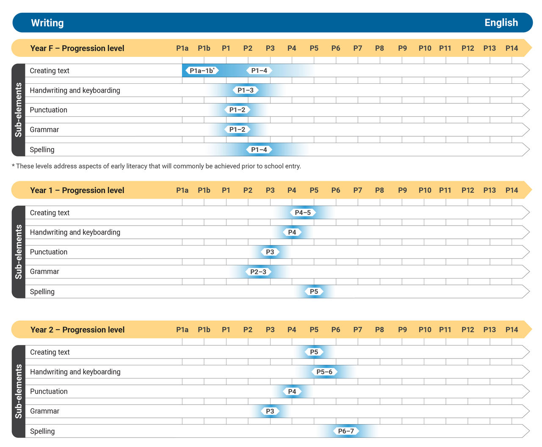This screenshot has height=447, width=542.
Task: Click the "English" label in the blue banner
Action: pyautogui.click(x=501, y=22)
